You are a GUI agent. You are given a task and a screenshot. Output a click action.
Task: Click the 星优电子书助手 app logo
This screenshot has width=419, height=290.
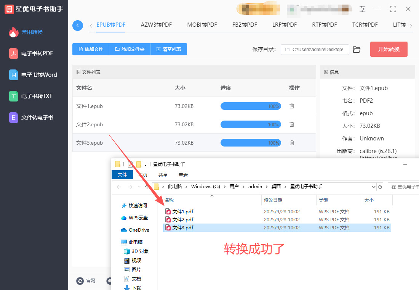(9, 9)
